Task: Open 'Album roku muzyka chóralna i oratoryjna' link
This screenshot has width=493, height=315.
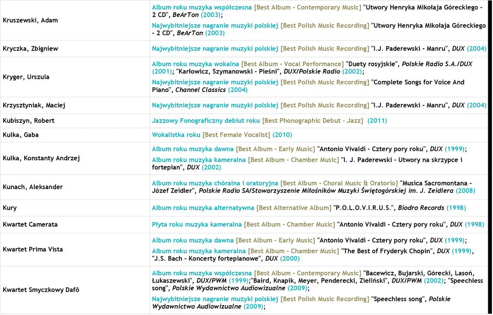Action: pos(215,183)
